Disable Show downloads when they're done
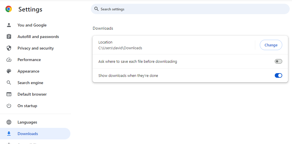Image resolution: width=292 pixels, height=144 pixels. tap(278, 75)
